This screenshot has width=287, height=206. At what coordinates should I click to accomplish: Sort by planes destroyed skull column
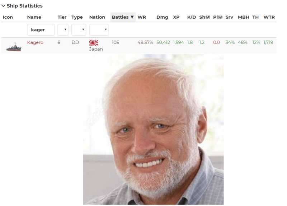coord(218,17)
